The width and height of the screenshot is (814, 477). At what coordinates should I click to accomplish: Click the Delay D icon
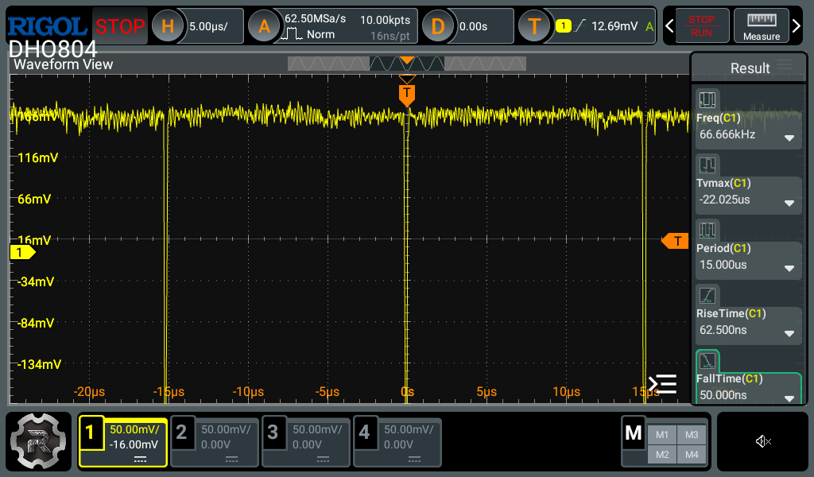click(437, 26)
